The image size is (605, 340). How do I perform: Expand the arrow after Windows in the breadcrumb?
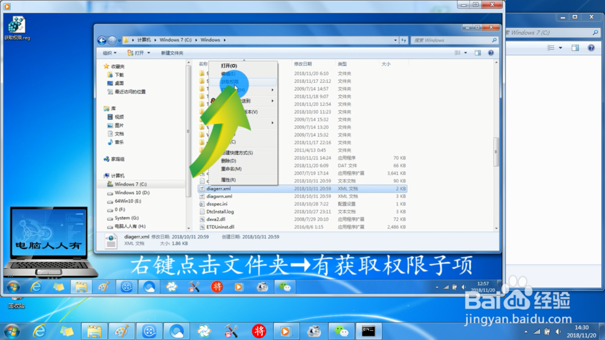[224, 40]
